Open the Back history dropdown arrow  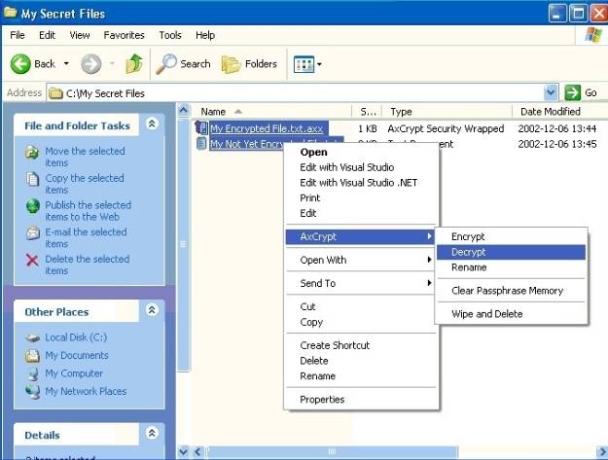pyautogui.click(x=66, y=63)
